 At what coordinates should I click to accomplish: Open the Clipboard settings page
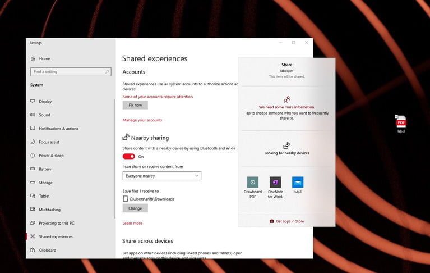tap(47, 250)
